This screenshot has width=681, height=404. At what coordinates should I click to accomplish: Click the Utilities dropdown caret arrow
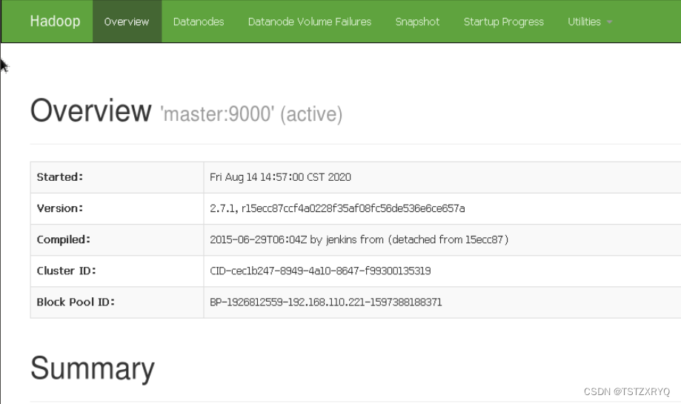pos(609,22)
